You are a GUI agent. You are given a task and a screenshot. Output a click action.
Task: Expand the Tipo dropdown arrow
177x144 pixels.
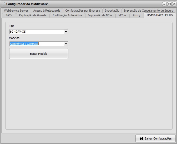(66, 32)
